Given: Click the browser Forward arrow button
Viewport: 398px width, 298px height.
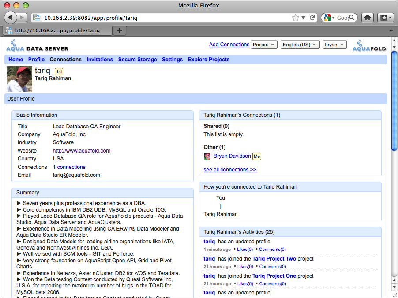Looking at the screenshot, I should tap(23, 18).
